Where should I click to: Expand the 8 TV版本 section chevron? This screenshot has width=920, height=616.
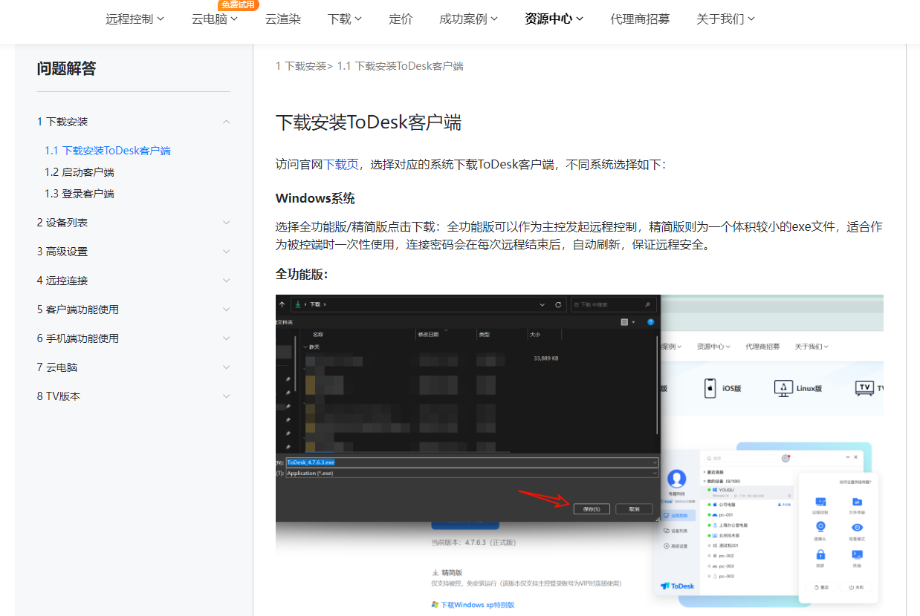point(227,396)
